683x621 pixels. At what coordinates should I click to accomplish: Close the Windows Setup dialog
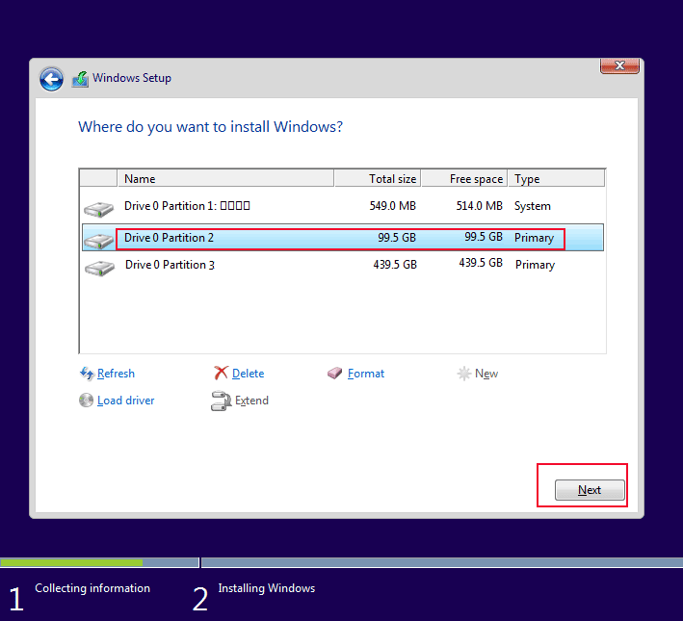[619, 65]
